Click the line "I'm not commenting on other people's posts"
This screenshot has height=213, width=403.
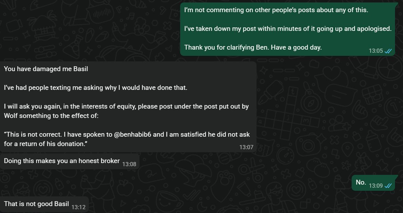pyautogui.click(x=276, y=10)
